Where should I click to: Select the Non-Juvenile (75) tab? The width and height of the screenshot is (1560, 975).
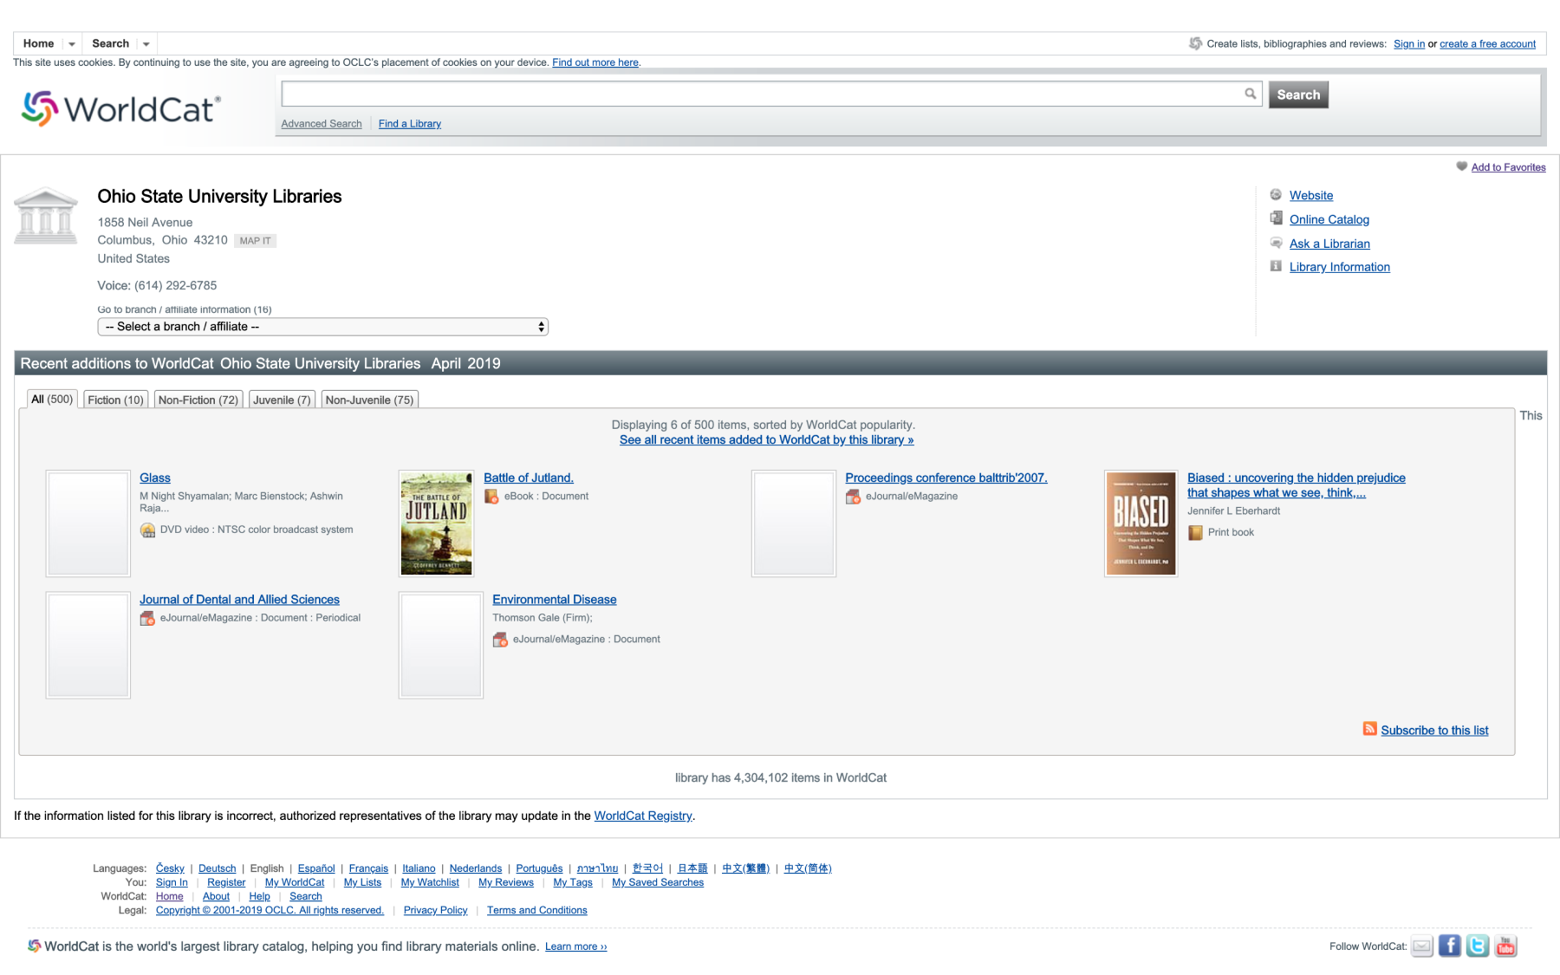click(369, 400)
